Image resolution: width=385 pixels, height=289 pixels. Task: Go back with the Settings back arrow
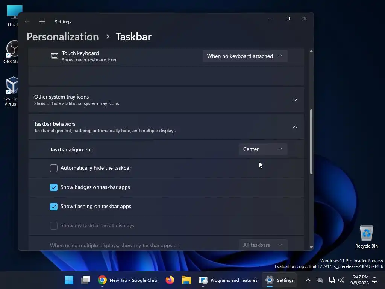[27, 21]
